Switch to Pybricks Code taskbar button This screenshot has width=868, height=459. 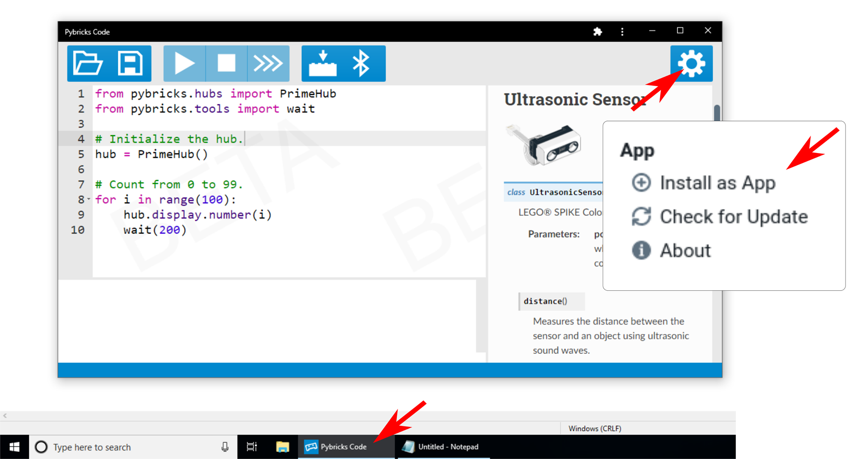pyautogui.click(x=346, y=447)
